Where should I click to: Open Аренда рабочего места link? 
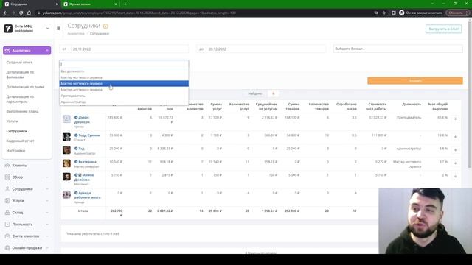[87, 195]
